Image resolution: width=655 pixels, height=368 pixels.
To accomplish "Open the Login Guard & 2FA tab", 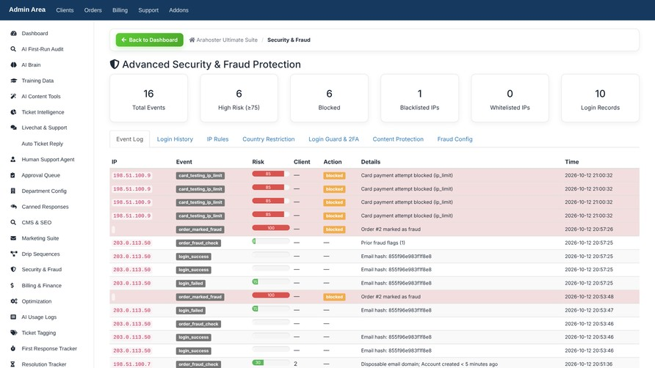I will click(334, 139).
